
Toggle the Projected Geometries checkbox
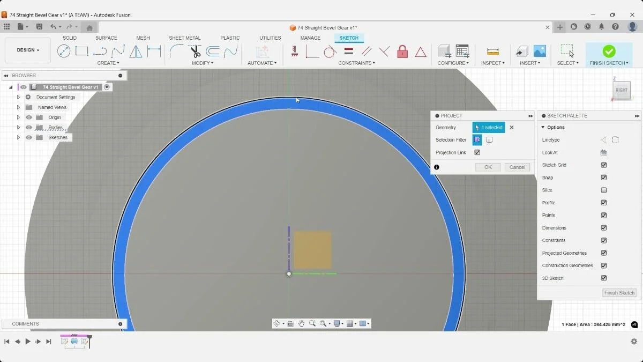point(604,253)
